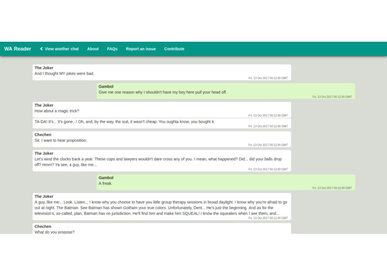Click The Joker name above "How about a magic trick?"
The width and height of the screenshot is (387, 275).
pyautogui.click(x=44, y=105)
